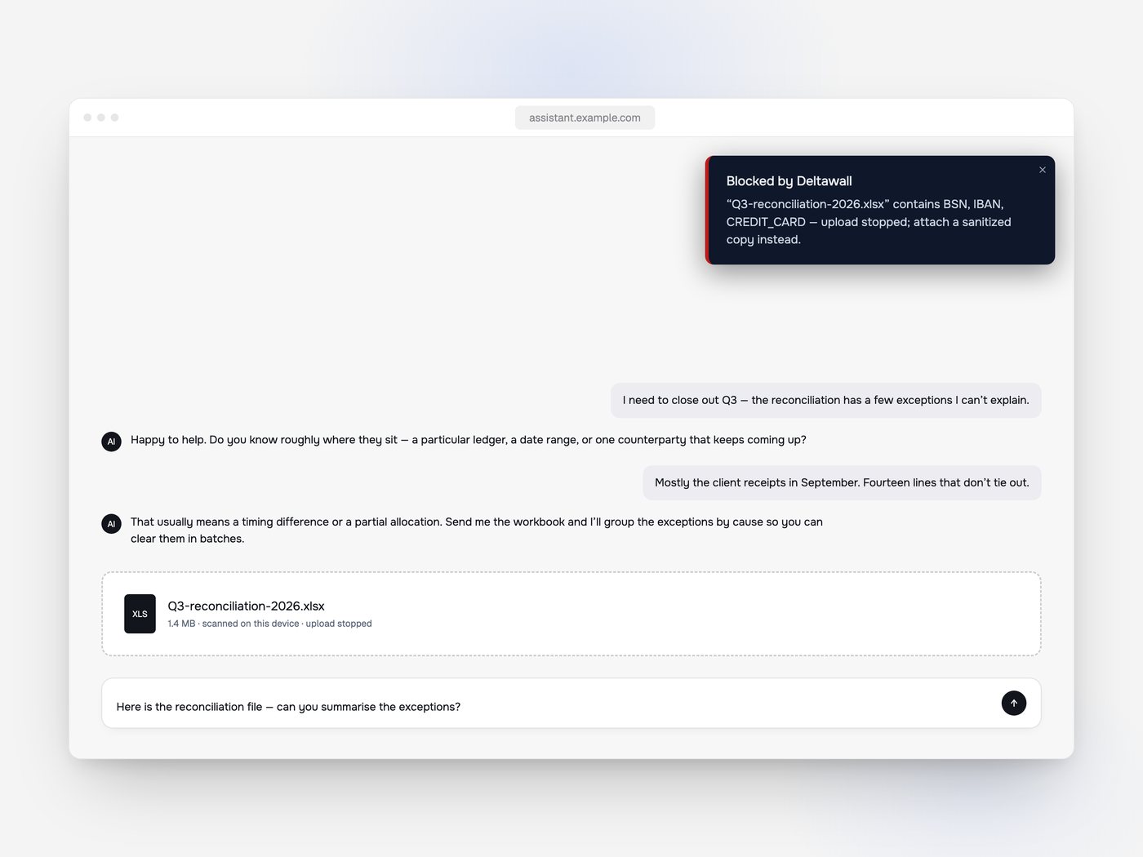Click the user message about closing out Q3

coord(825,400)
